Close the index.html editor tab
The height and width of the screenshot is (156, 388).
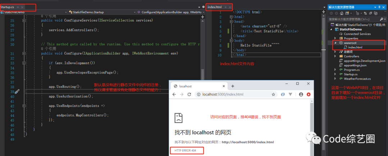[230, 7]
